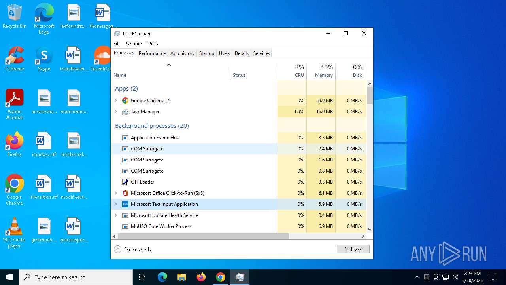Expand the Task Manager process row
The height and width of the screenshot is (285, 506).
[116, 112]
